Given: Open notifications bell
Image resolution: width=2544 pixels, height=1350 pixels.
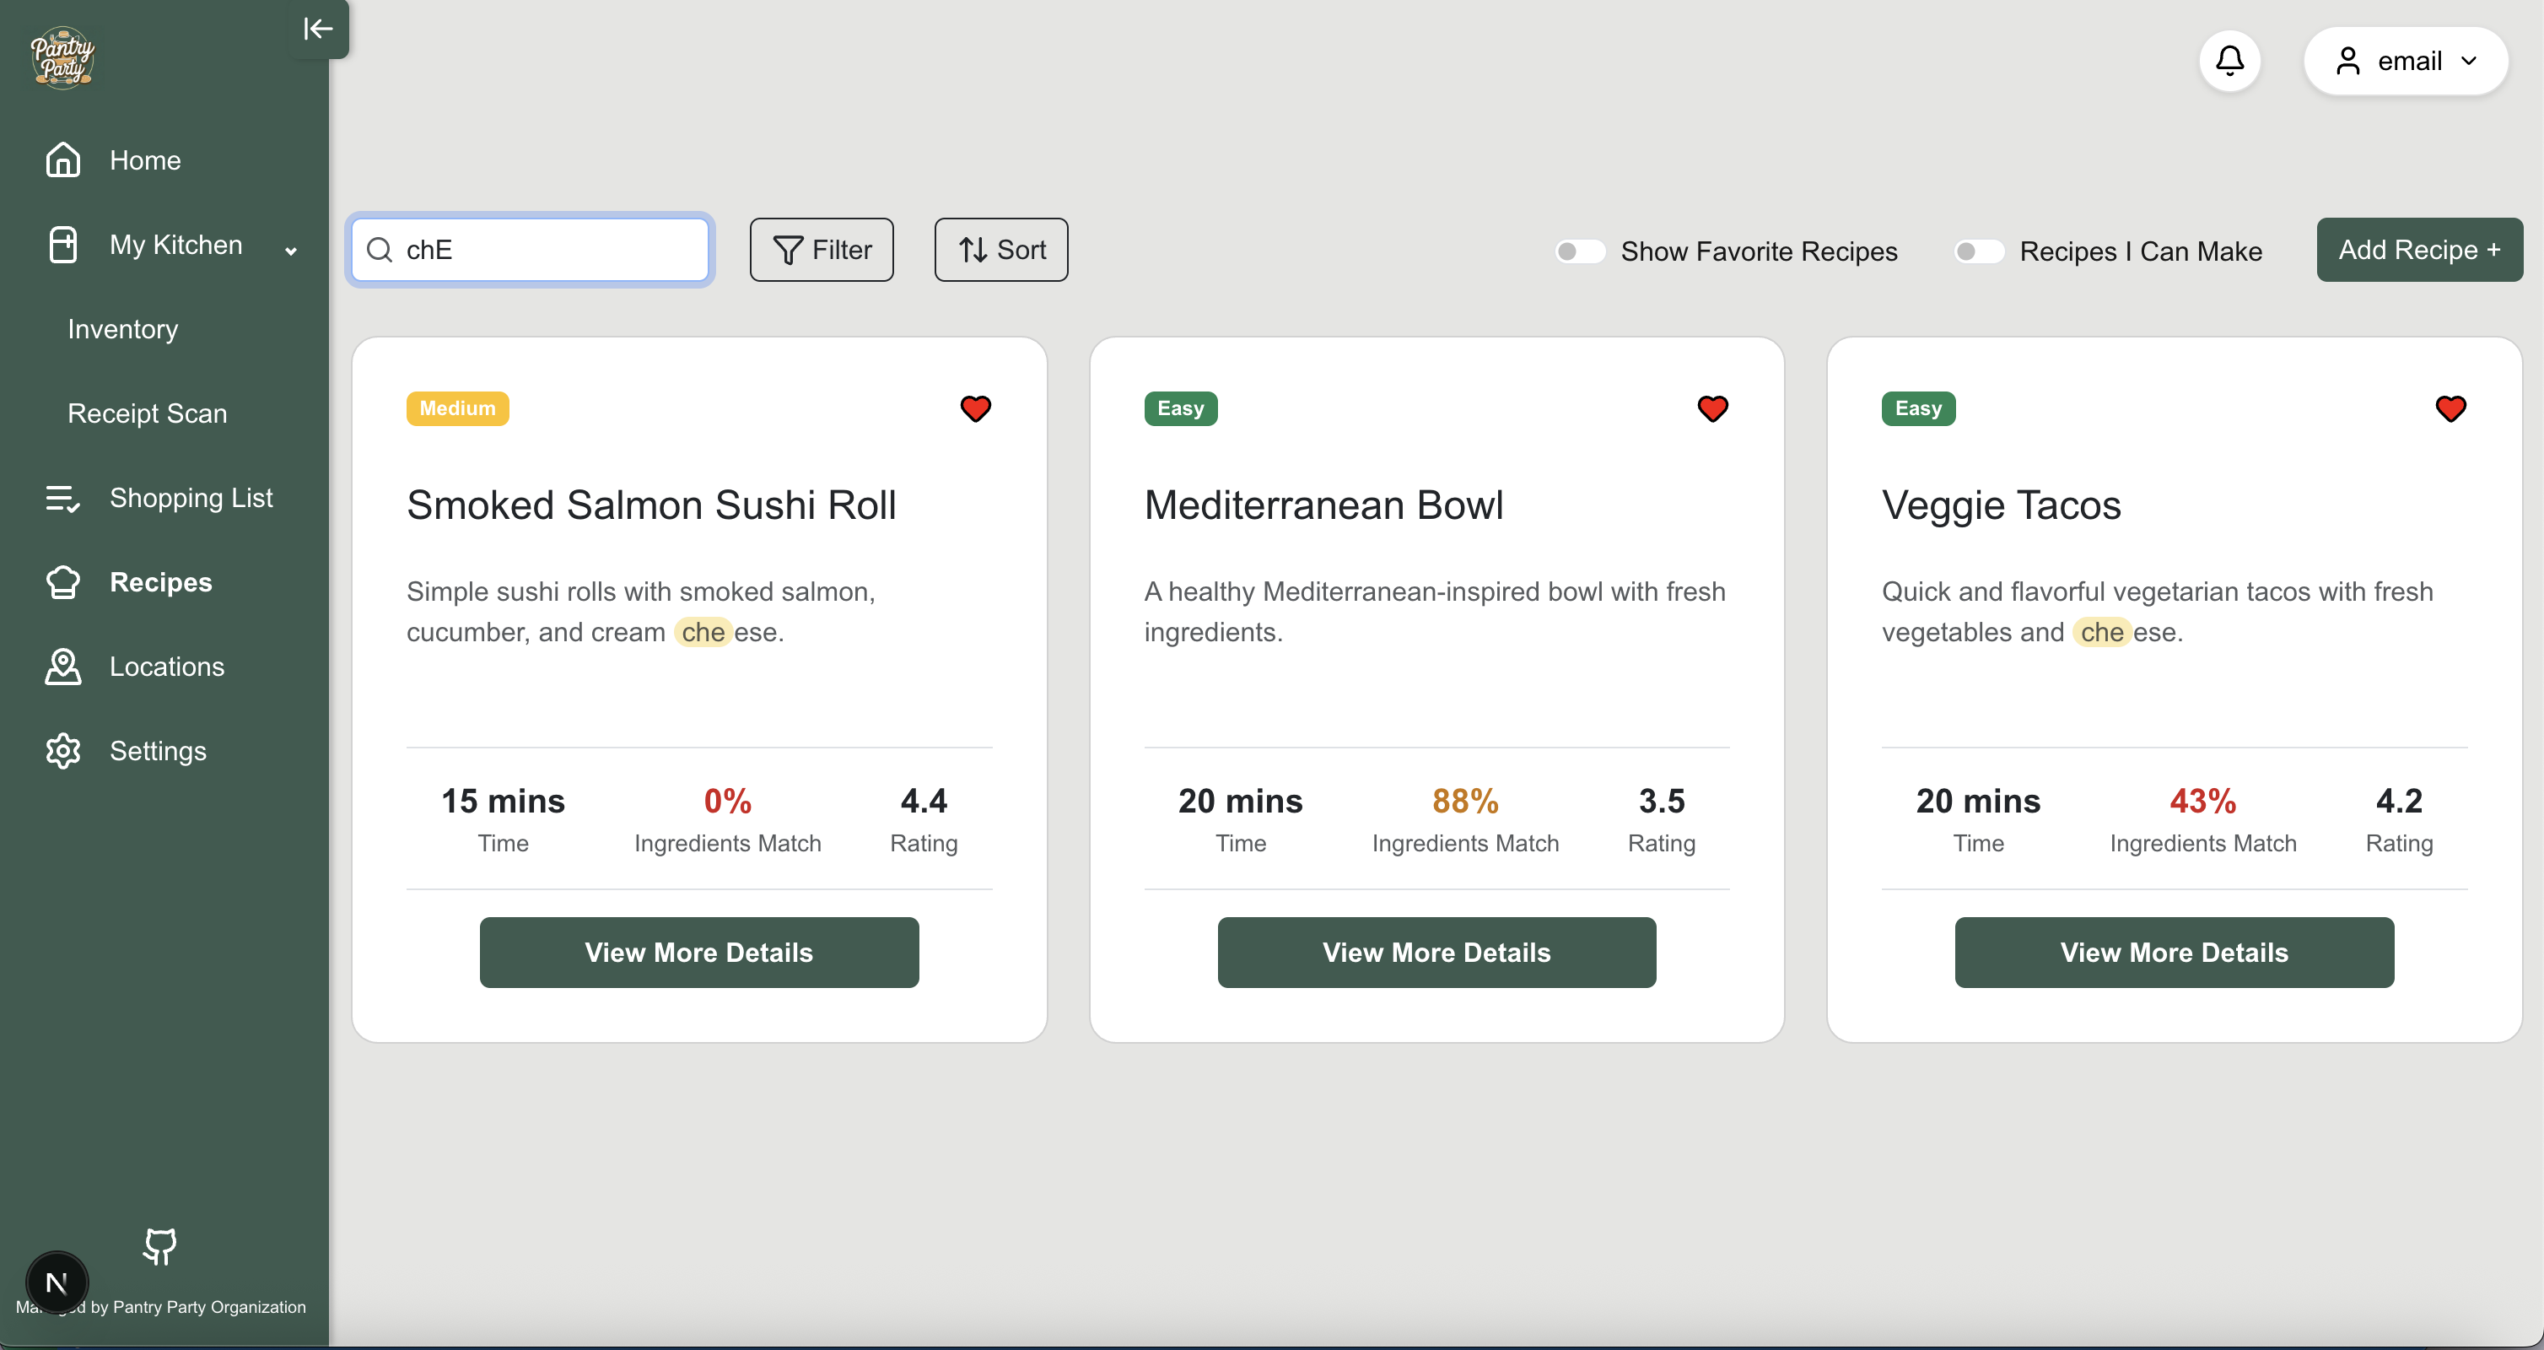Looking at the screenshot, I should coord(2229,62).
